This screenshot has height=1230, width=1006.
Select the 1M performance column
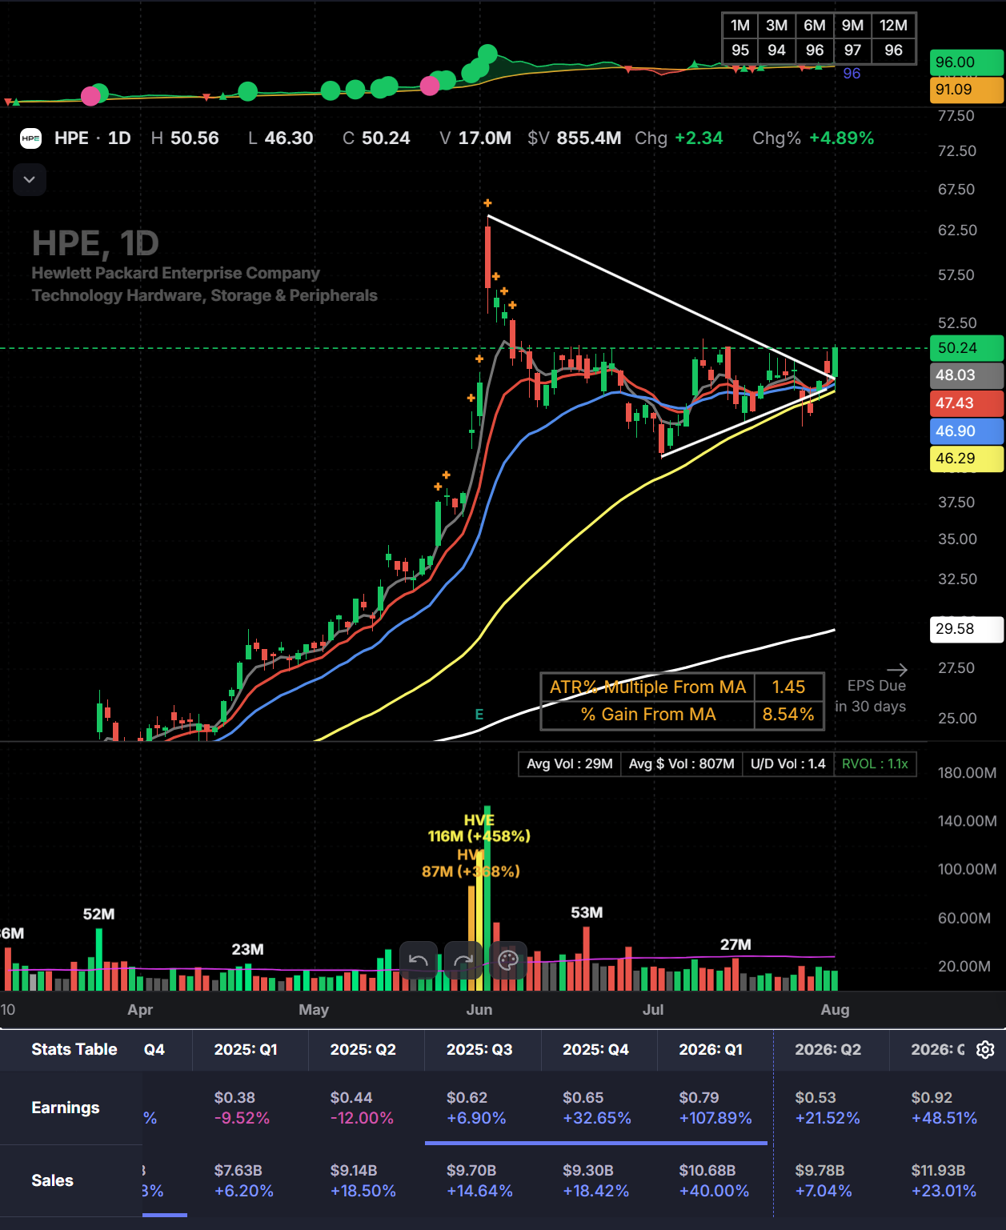click(x=740, y=38)
